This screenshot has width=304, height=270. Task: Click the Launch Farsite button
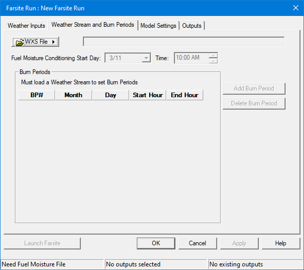(42, 243)
